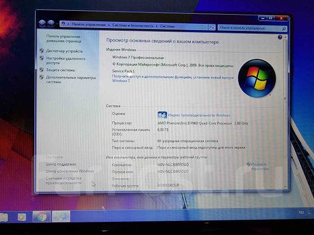Image resolution: width=314 pixels, height=235 pixels.
Task: Switch to the System window taskbar button
Action: (61, 216)
